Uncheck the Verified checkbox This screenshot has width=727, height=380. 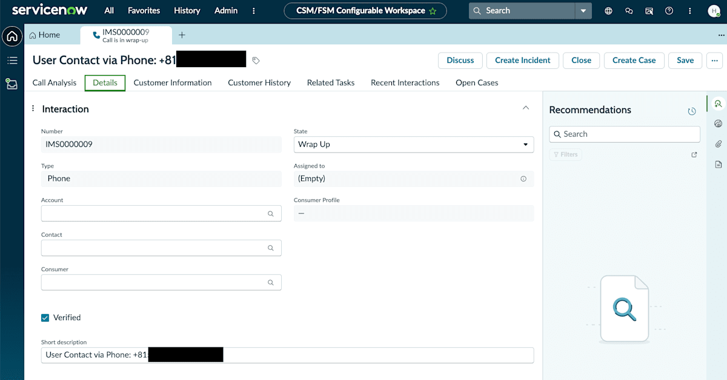pyautogui.click(x=45, y=318)
